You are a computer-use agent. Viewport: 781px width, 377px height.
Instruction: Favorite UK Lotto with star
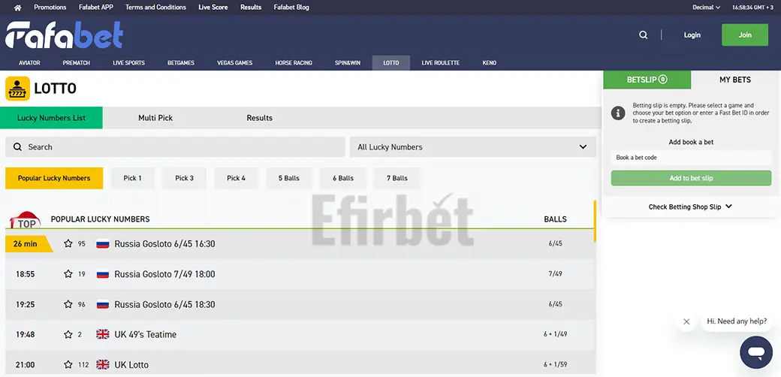click(x=68, y=364)
